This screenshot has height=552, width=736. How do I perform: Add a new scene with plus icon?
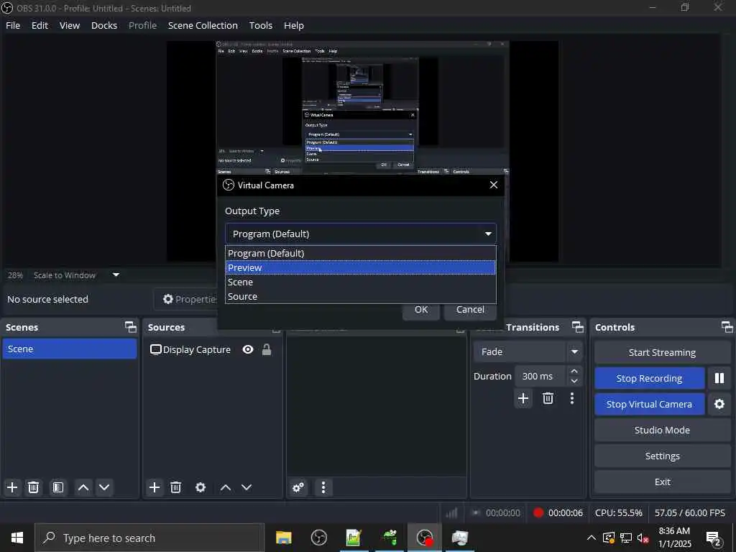click(x=12, y=487)
